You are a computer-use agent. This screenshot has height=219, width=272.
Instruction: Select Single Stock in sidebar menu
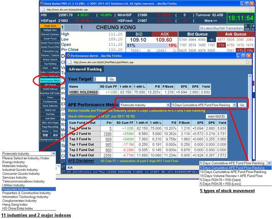coord(50,26)
